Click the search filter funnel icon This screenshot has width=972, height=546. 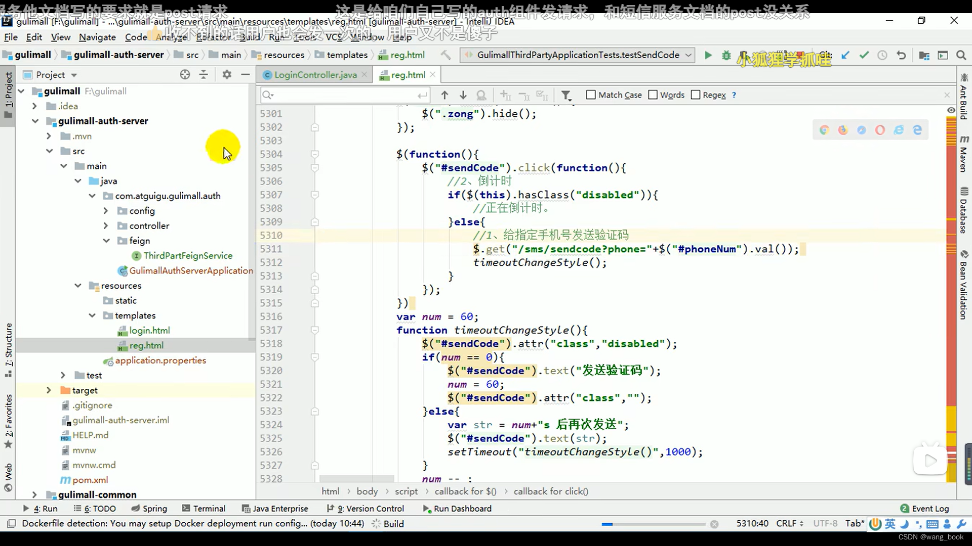(566, 95)
